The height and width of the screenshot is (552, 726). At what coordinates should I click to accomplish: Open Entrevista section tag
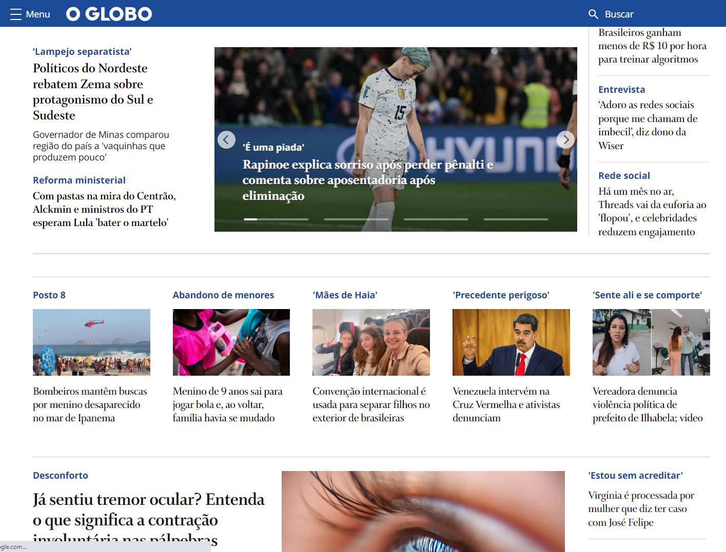(621, 89)
